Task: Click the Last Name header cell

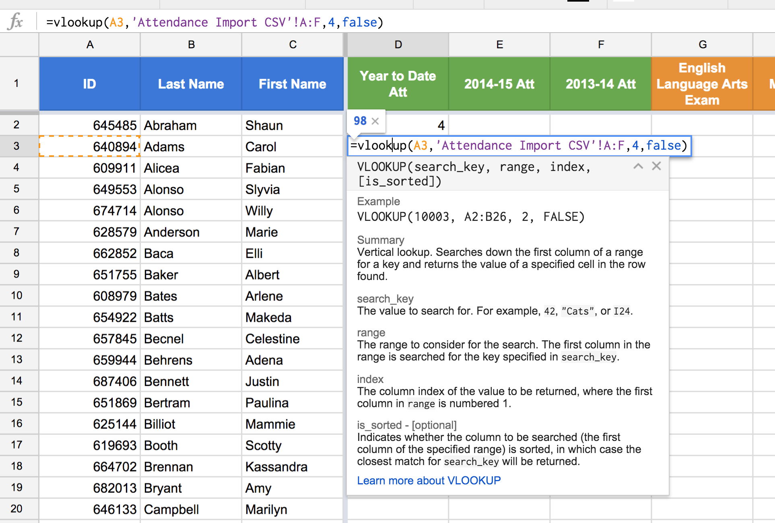Action: (191, 84)
